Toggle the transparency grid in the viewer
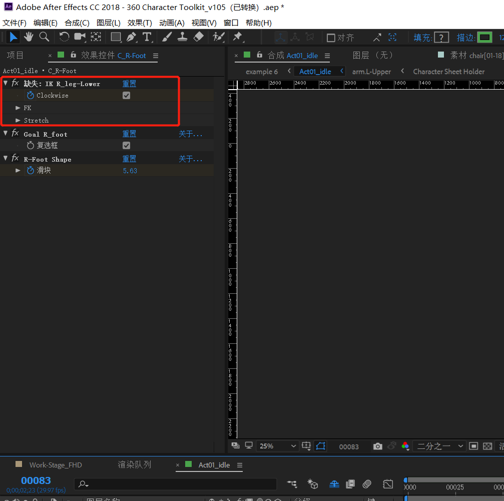Screen dimensions: 504x501 click(487, 446)
